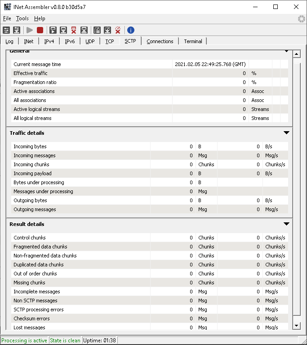307x345 pixels.
Task: Click the vertical scrollbar down arrow
Action: [x=296, y=326]
